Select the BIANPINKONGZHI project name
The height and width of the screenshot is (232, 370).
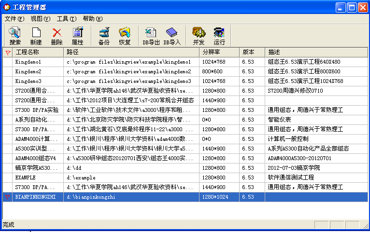[35, 197]
